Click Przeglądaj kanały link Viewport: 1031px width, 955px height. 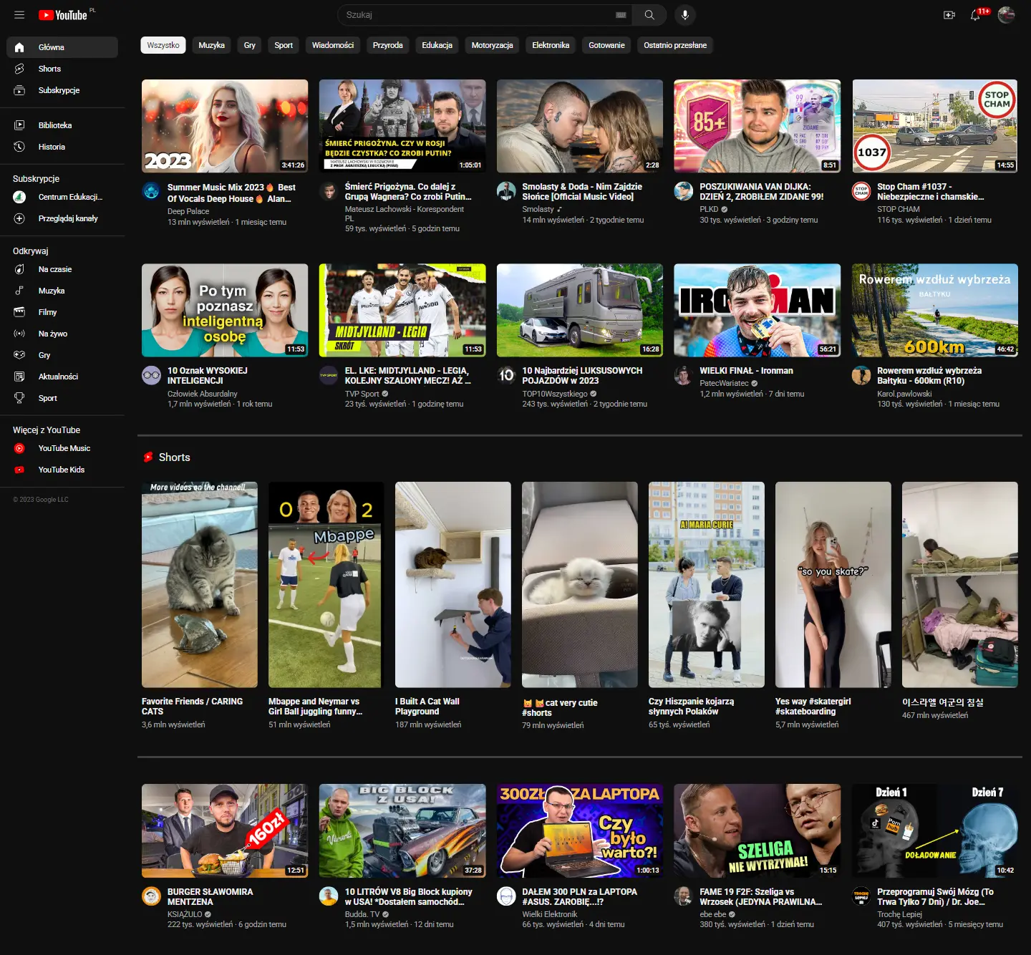pyautogui.click(x=68, y=218)
